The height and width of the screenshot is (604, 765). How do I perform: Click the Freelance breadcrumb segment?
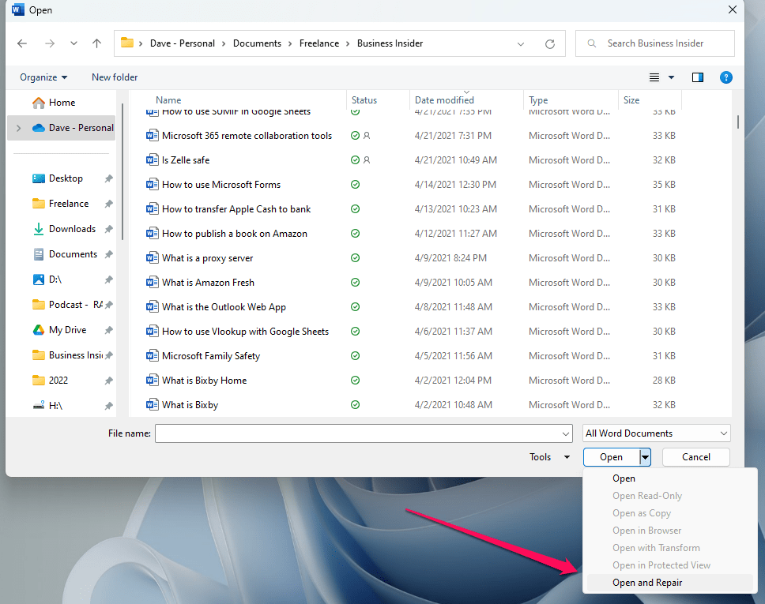click(319, 43)
